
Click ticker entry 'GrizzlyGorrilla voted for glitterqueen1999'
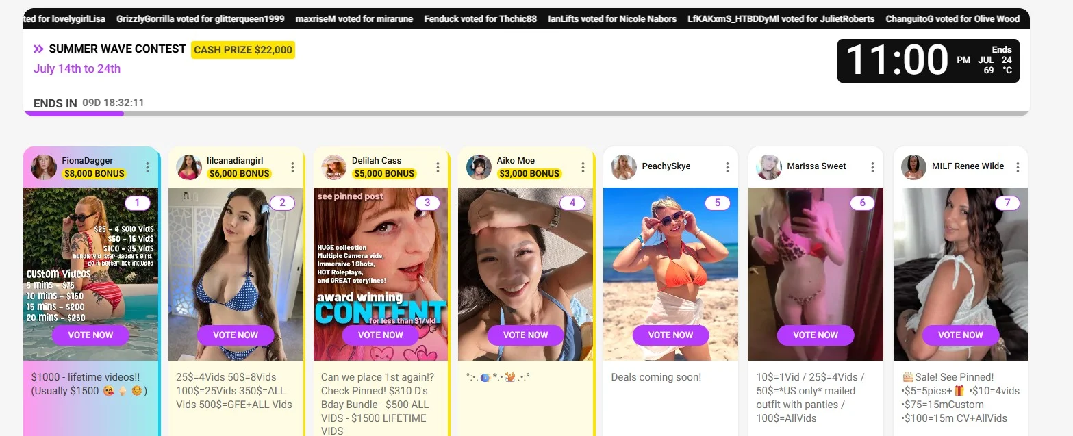pyautogui.click(x=201, y=19)
